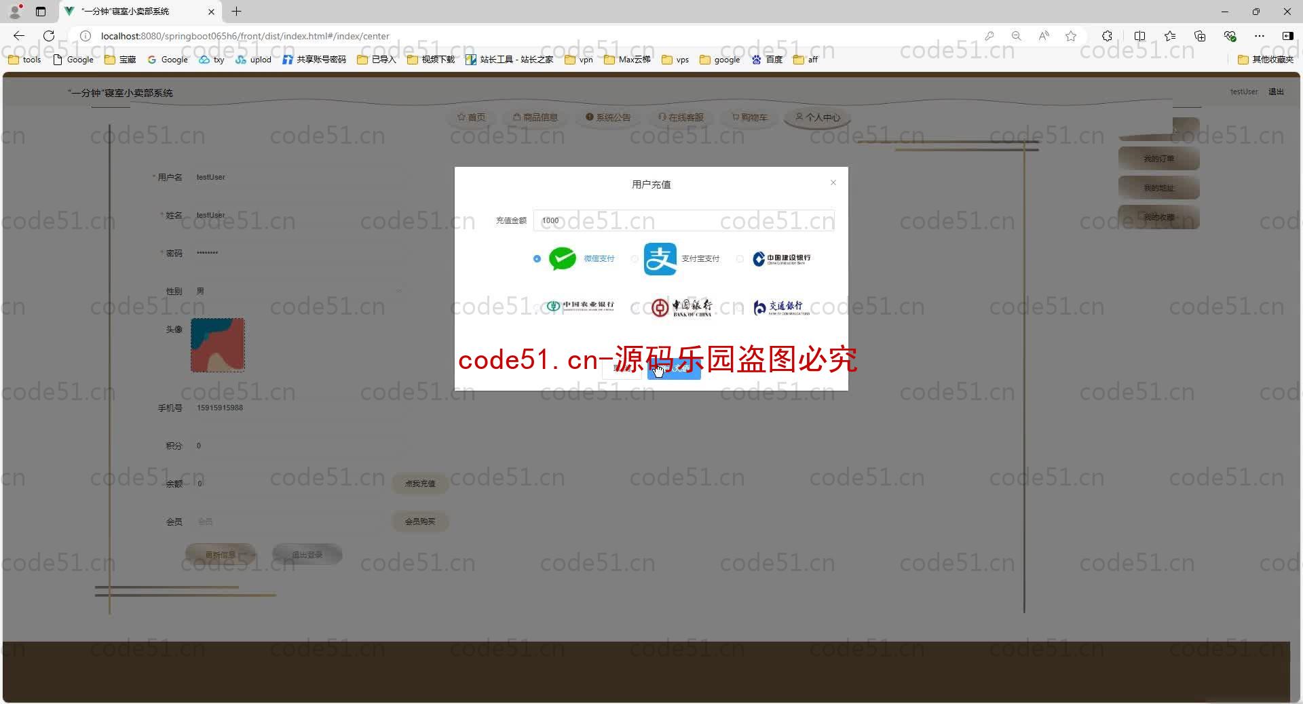The image size is (1303, 704).
Task: Click the address bar URL
Action: click(245, 36)
